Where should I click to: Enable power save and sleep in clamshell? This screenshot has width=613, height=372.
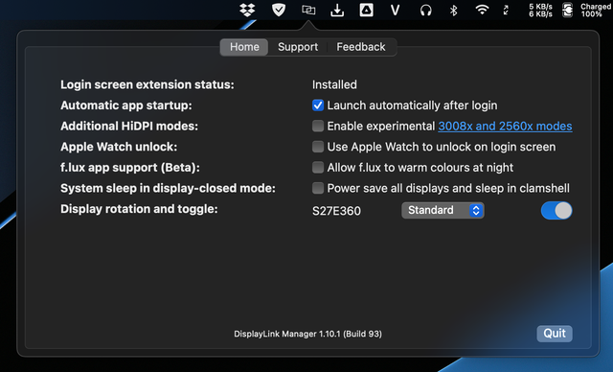pyautogui.click(x=318, y=188)
